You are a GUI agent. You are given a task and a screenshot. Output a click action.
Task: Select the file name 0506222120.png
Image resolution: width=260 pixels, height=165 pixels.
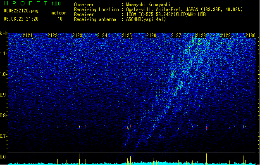click(x=21, y=11)
